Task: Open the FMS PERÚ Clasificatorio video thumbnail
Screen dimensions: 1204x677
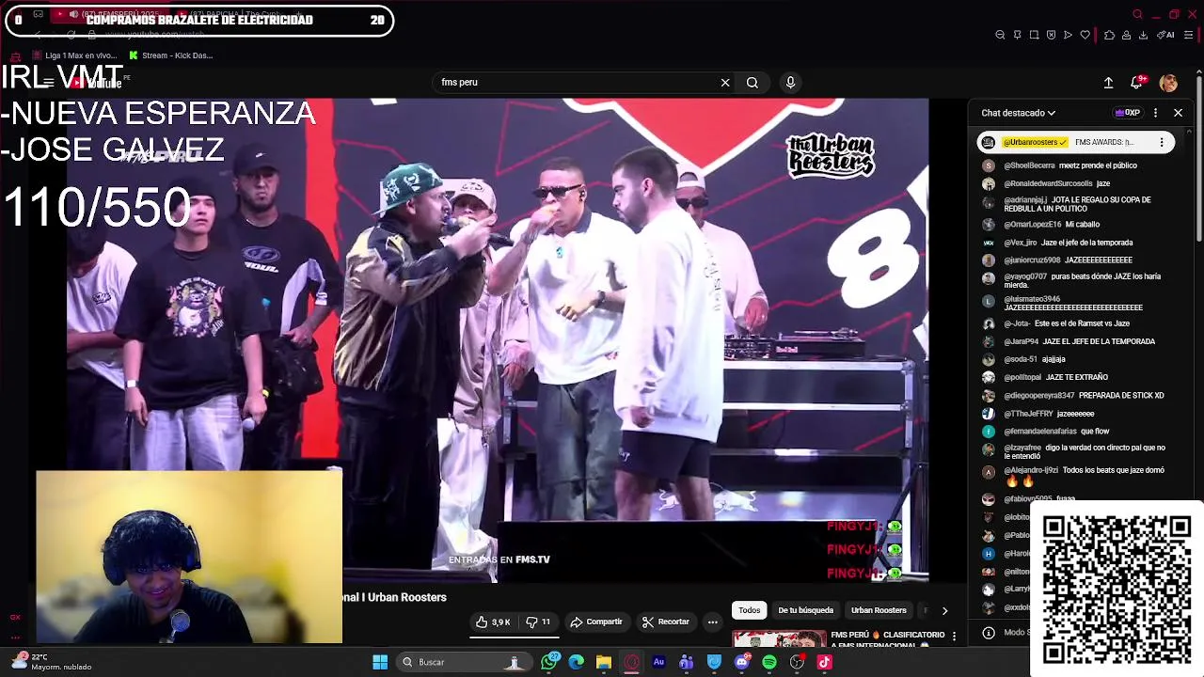Action: pos(780,639)
